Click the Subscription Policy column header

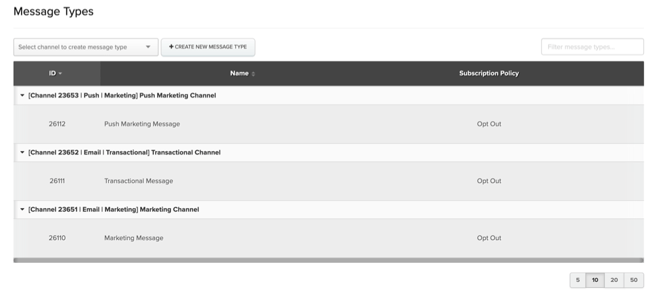(x=489, y=73)
